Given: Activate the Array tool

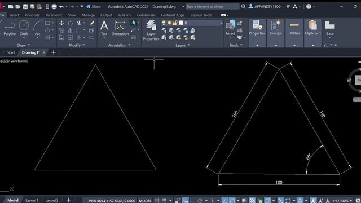Looking at the screenshot, I should 79,38.
